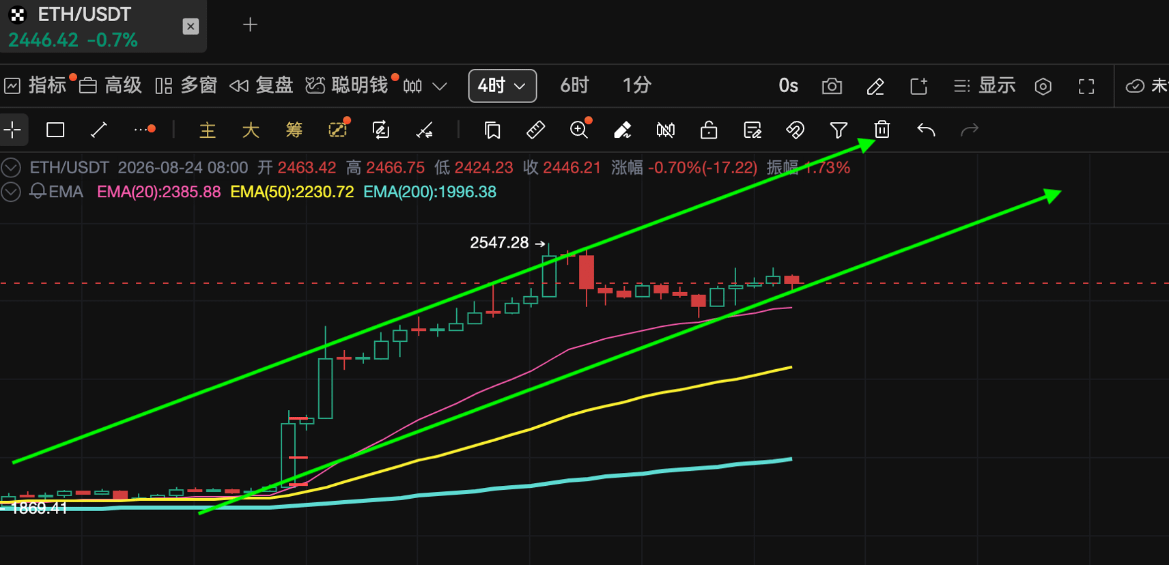Click the yellow EMA(50):2230.72 value

click(x=292, y=192)
